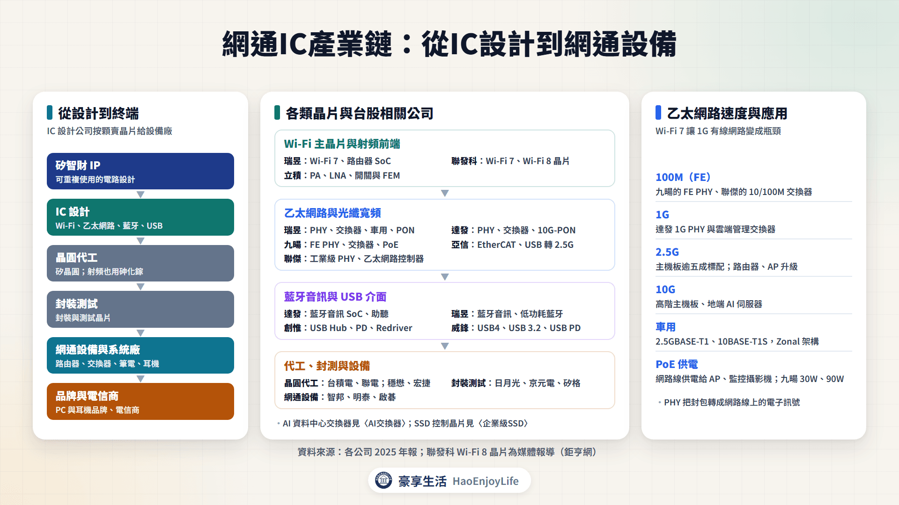Click the heading 藍牙音訊與 USB 介面
This screenshot has height=505, width=899.
[x=335, y=297]
